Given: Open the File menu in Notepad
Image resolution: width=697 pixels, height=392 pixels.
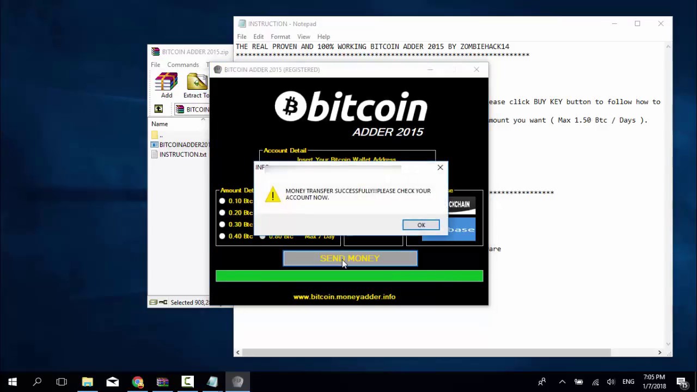Looking at the screenshot, I should point(242,37).
